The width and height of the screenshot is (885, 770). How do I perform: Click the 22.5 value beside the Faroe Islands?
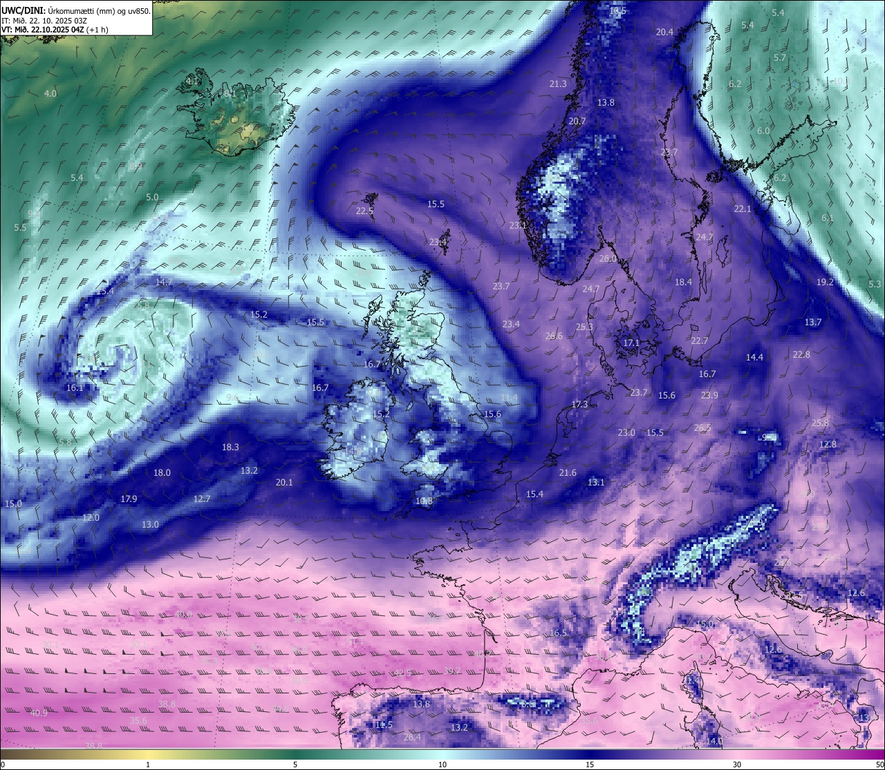click(364, 211)
